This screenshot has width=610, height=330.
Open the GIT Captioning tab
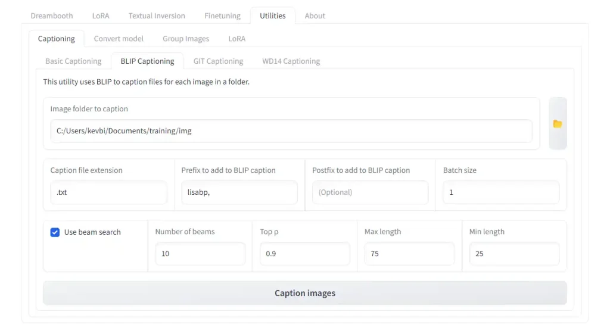point(218,61)
